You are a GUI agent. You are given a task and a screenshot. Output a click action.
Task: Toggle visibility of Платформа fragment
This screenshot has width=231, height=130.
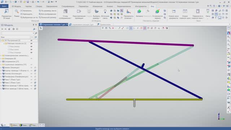(31, 77)
